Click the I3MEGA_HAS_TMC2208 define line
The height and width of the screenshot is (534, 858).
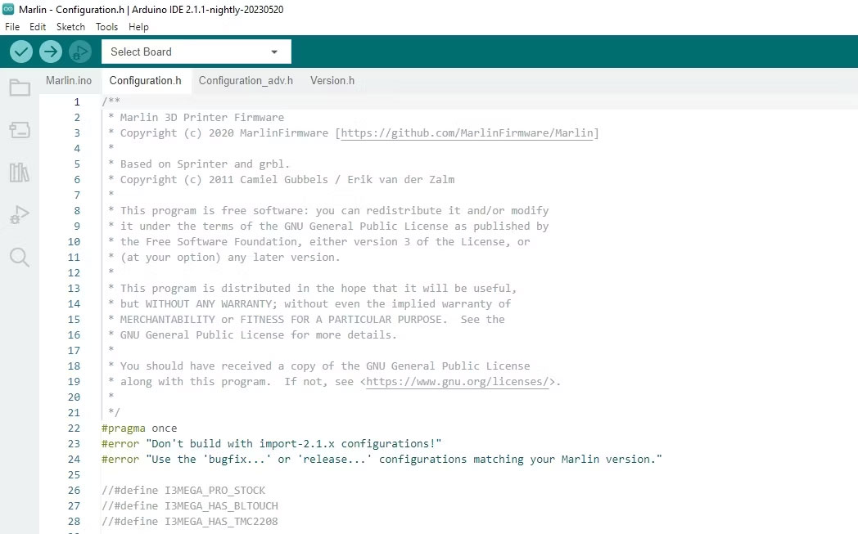190,522
